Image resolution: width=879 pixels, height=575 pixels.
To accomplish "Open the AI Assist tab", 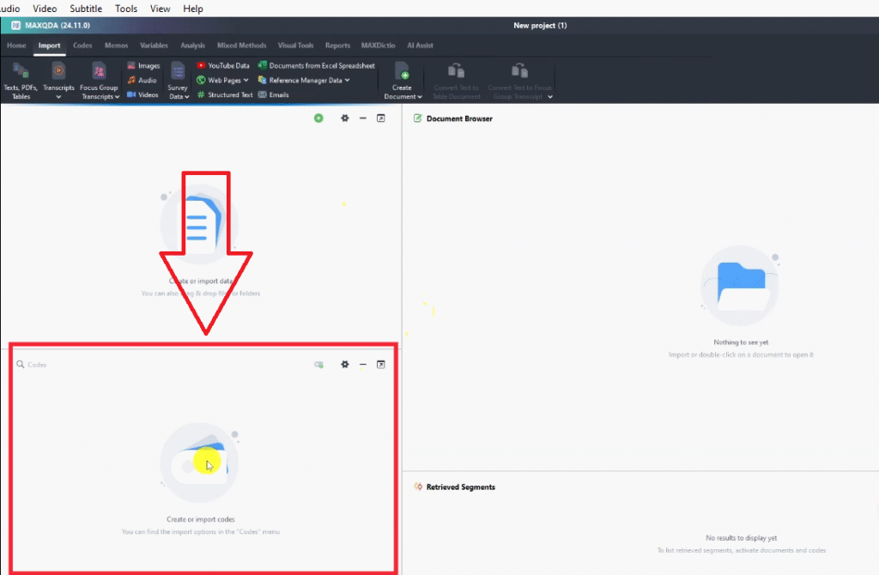I will click(x=420, y=45).
